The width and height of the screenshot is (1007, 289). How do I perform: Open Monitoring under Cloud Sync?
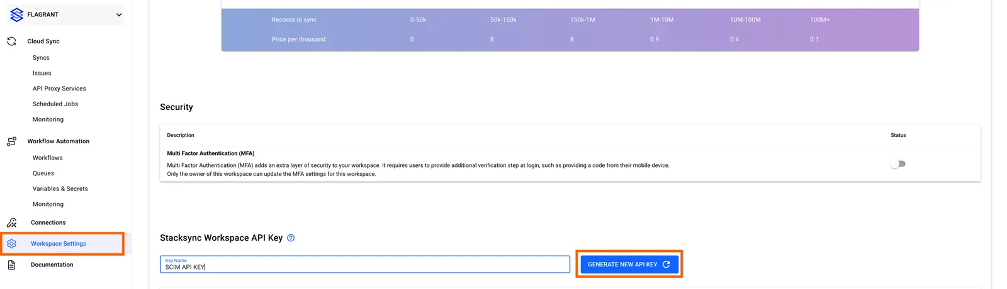[48, 119]
